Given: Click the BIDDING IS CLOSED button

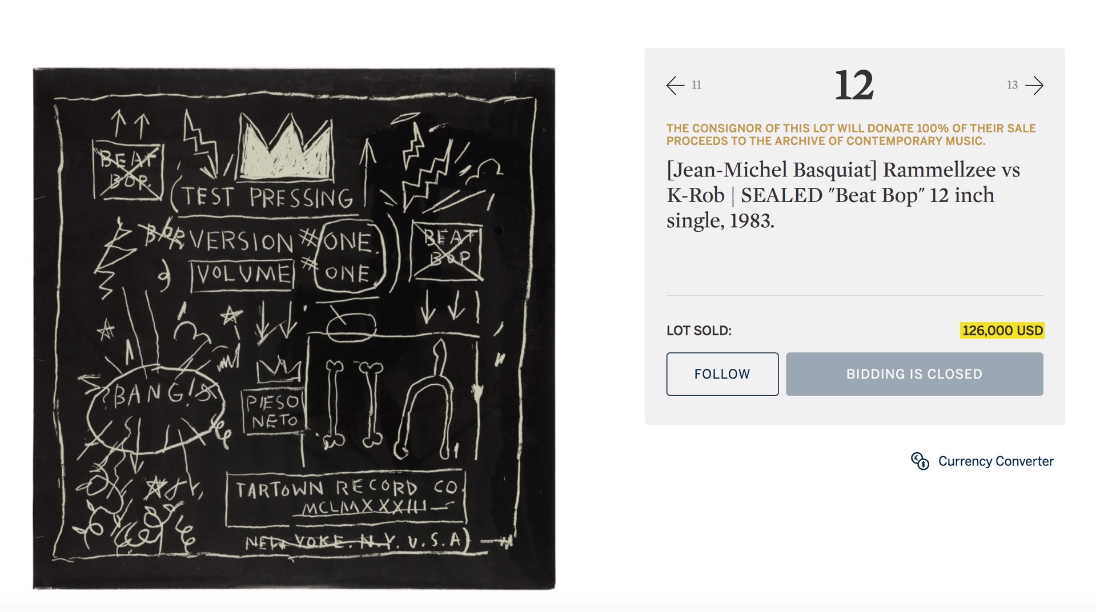Looking at the screenshot, I should click(x=914, y=374).
